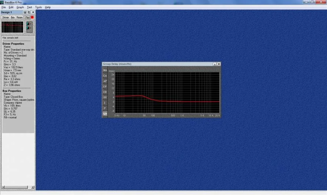The height and width of the screenshot is (195, 327).
Task: Open the Room tab
Action: pos(19,17)
